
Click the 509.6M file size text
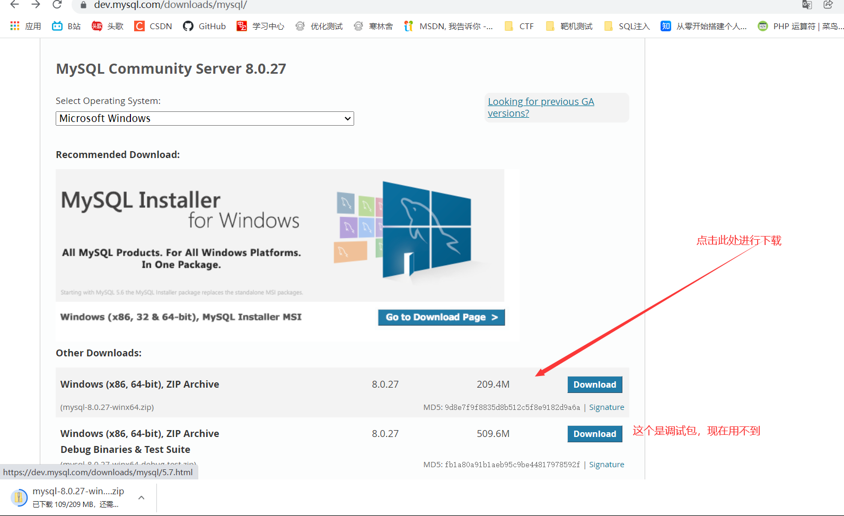tap(493, 434)
